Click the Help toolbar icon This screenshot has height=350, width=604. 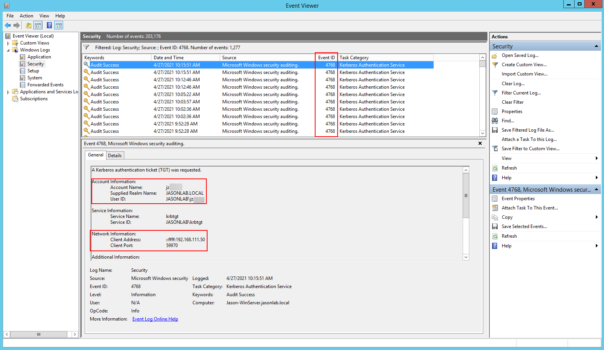point(49,25)
